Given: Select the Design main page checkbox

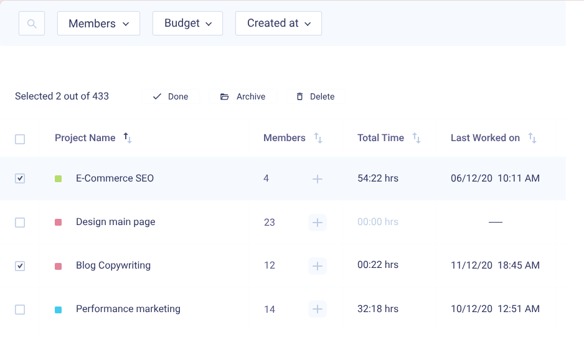Looking at the screenshot, I should pyautogui.click(x=20, y=223).
